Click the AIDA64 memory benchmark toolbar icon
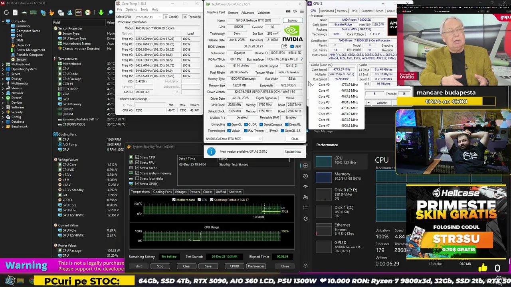Viewport: 511px width, 287px height. [34, 12]
